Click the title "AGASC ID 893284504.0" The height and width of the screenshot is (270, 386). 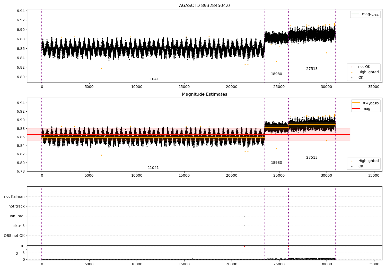pyautogui.click(x=204, y=6)
